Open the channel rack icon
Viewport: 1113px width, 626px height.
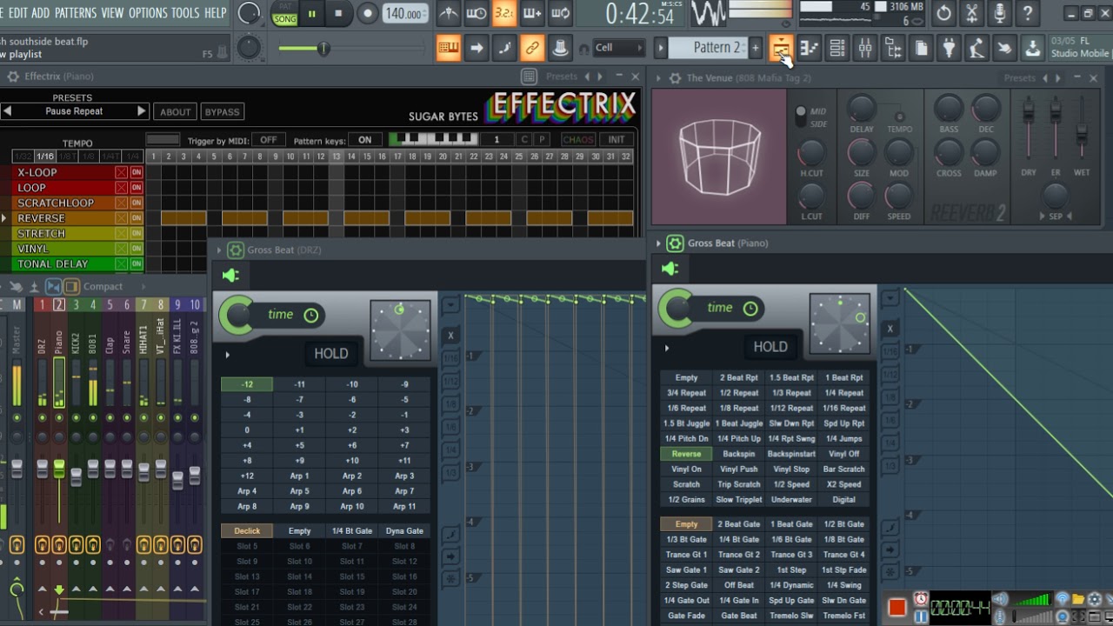pyautogui.click(x=837, y=48)
